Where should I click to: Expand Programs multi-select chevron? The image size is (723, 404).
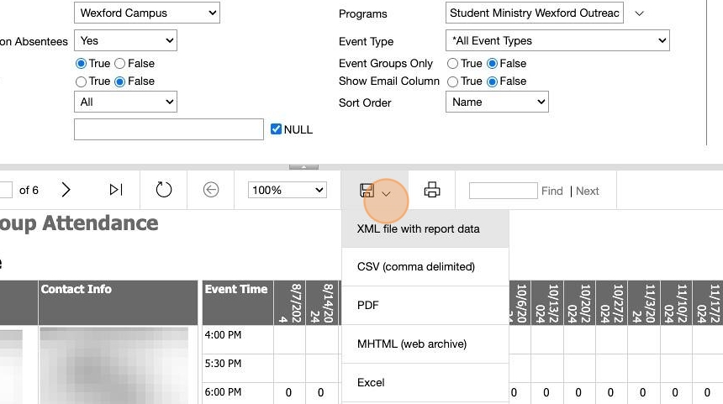pos(639,13)
